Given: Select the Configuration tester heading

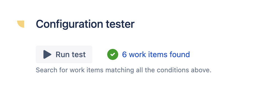Looking at the screenshot, I should (85, 24).
